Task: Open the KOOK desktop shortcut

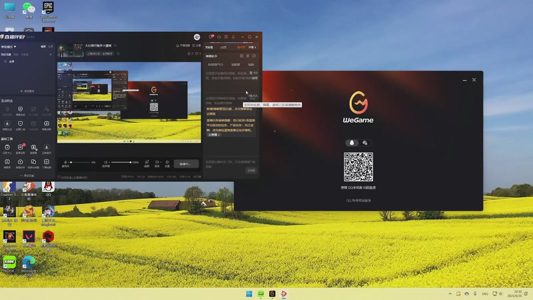Action: (x=9, y=265)
